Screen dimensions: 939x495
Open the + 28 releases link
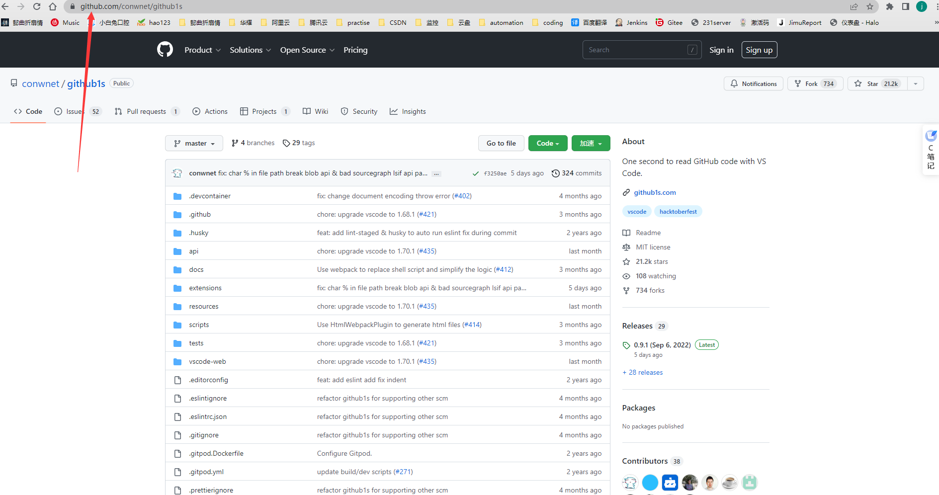click(x=642, y=372)
